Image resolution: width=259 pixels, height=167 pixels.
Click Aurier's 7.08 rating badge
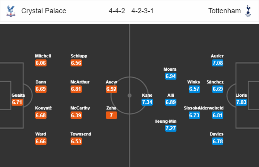(218, 63)
